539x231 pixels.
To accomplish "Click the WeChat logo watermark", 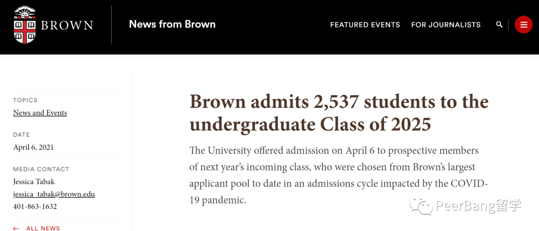I will [421, 205].
